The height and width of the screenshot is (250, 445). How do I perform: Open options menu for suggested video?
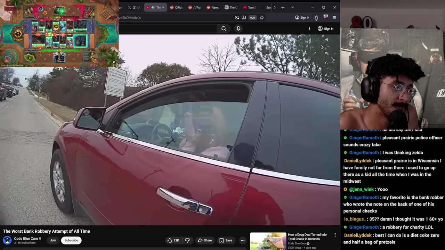pyautogui.click(x=335, y=235)
